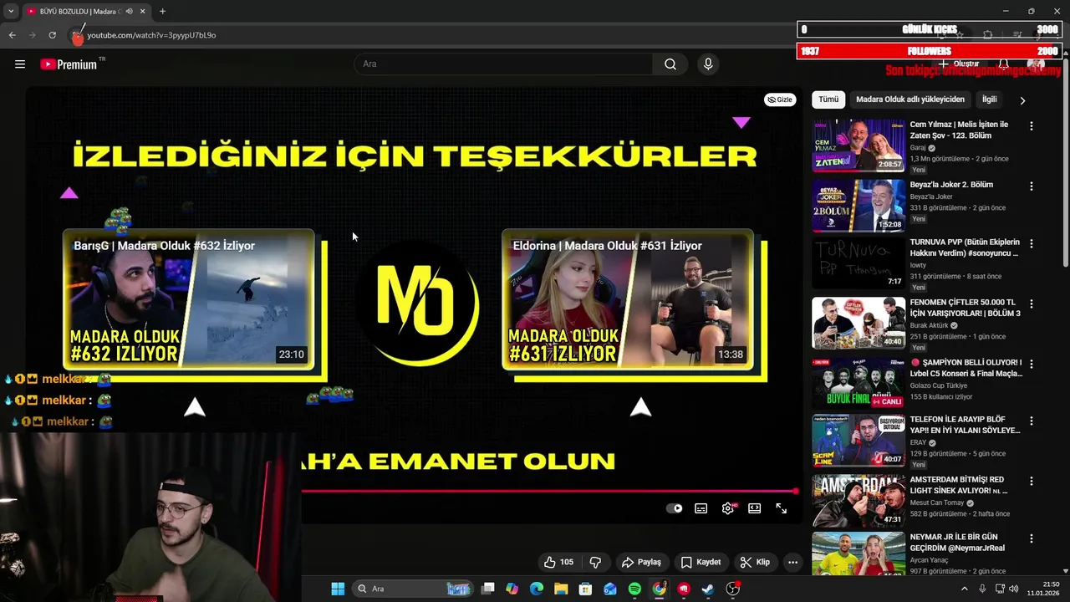Screen dimensions: 1070x602
Task: Open options menu for TELEFON İLE ARAYIP video
Action: coord(1031,421)
